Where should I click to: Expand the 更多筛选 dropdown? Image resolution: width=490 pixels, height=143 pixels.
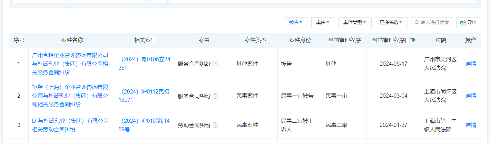(391, 23)
